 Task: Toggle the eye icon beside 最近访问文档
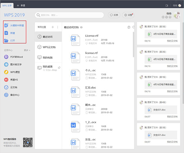pos(82,27)
